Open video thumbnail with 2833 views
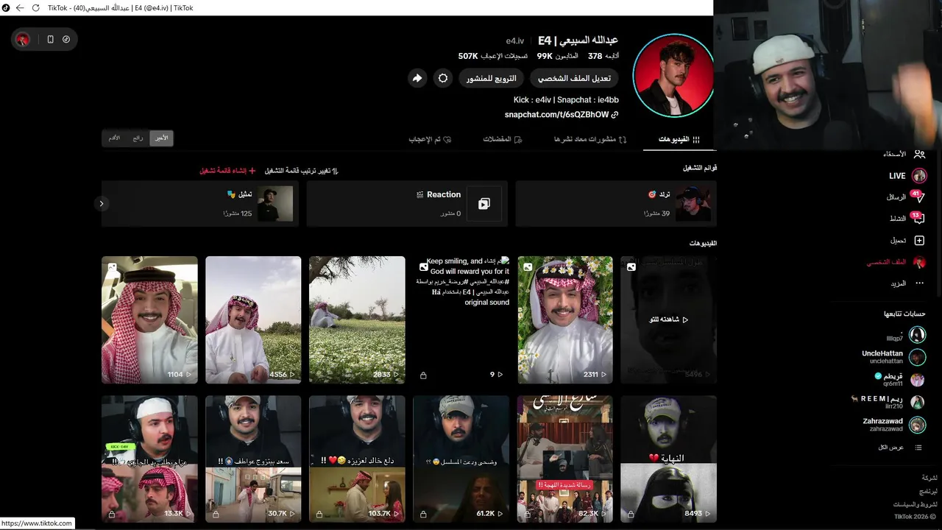Viewport: 942px width, 530px height. pyautogui.click(x=357, y=319)
